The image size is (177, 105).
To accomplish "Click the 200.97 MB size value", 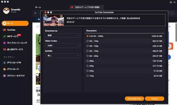I will point(157,56).
